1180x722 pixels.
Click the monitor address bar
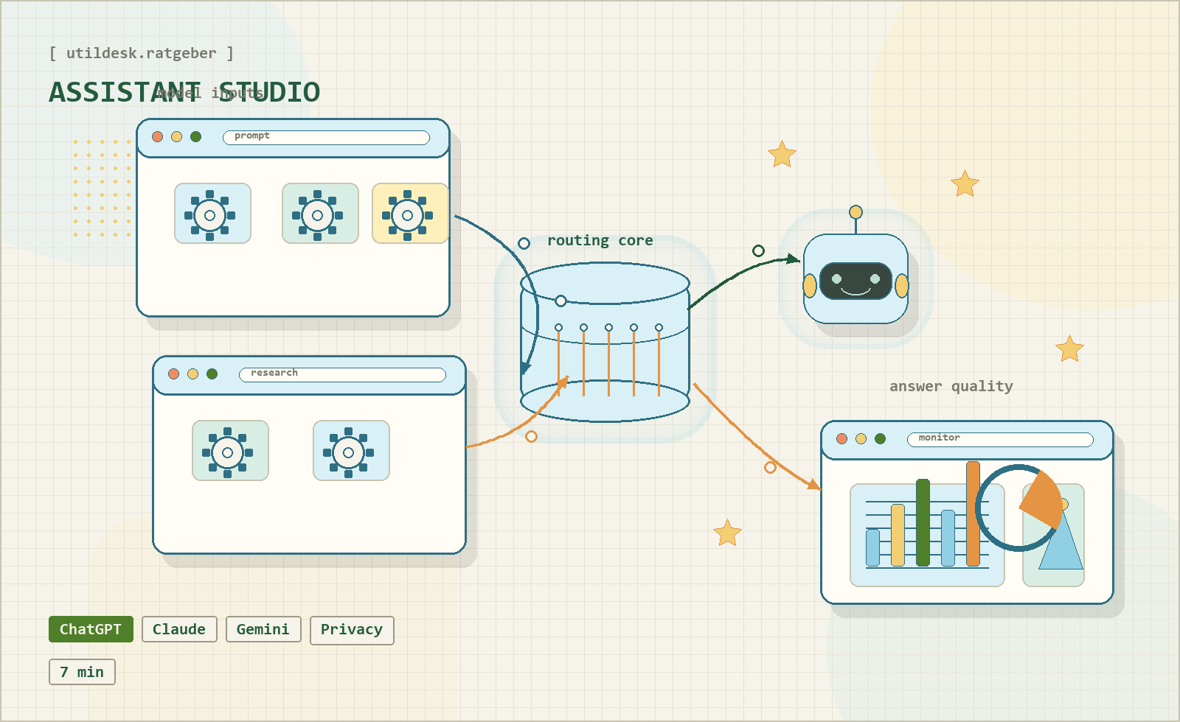999,440
